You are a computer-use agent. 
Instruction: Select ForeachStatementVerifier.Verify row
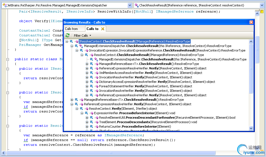pos(146,86)
